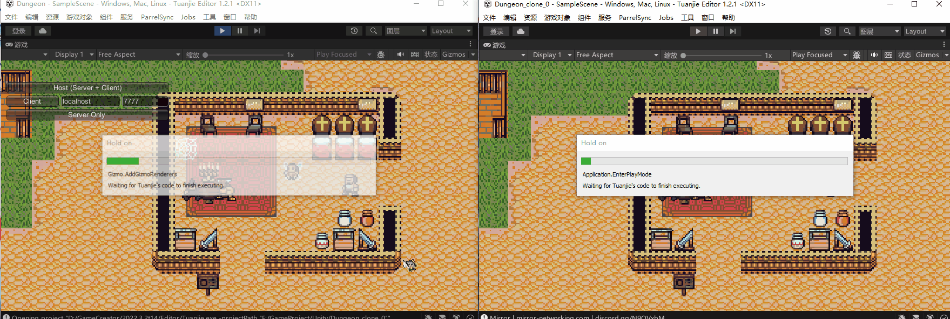Toggle frame debugger bug icon in Dungeon window
This screenshot has height=319, width=950.
point(381,55)
